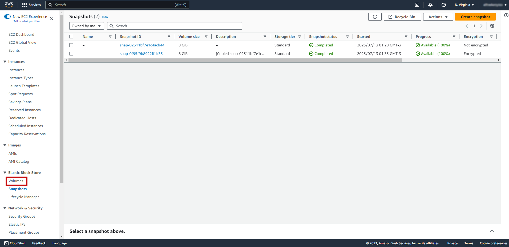The height and width of the screenshot is (247, 509).
Task: Navigate to Security Groups
Action: click(22, 216)
